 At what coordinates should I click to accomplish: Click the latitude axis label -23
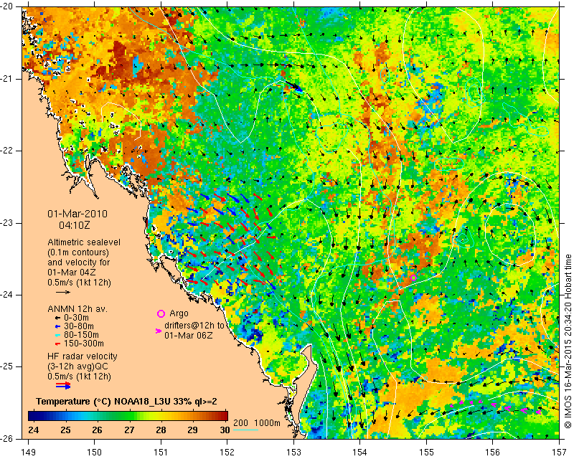click(x=7, y=223)
